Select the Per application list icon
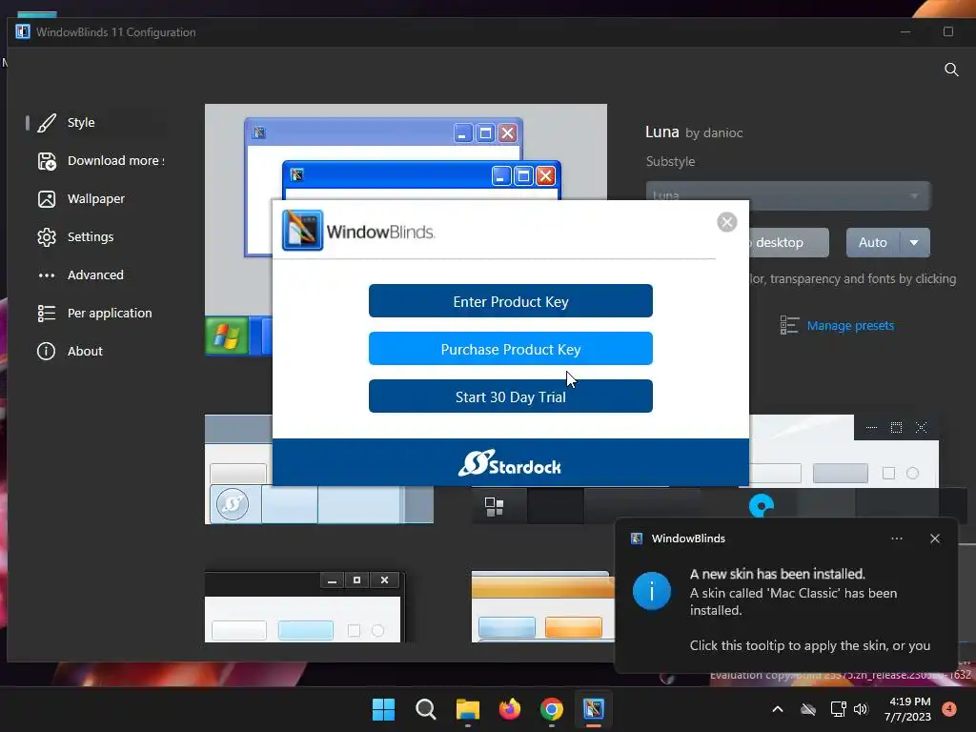 click(47, 313)
